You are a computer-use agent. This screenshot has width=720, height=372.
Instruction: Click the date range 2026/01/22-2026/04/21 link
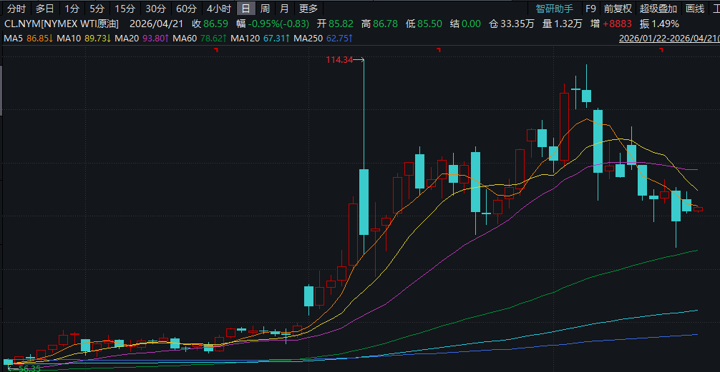(668, 38)
